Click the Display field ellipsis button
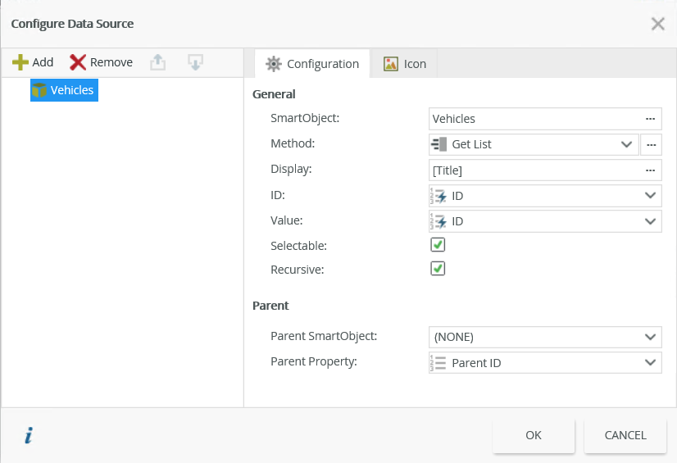 (x=650, y=170)
